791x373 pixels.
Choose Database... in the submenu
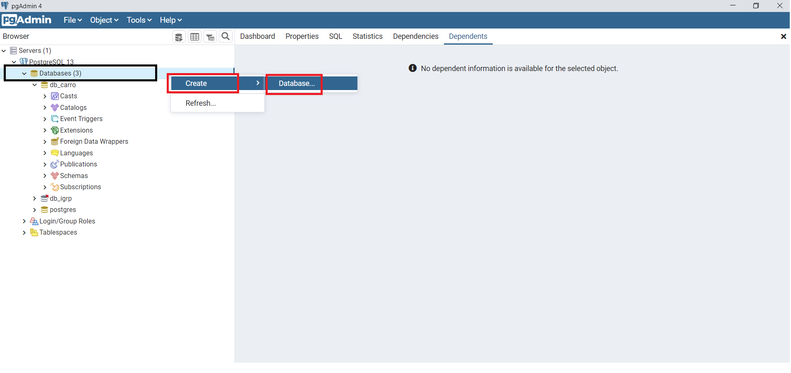click(x=312, y=83)
